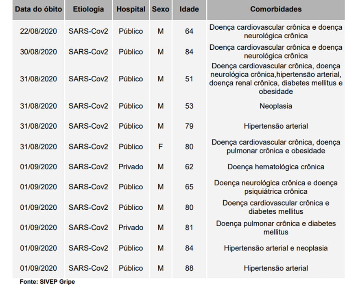
Task: Click the 'Neoplasia' comorbidity cell
Action: point(276,106)
